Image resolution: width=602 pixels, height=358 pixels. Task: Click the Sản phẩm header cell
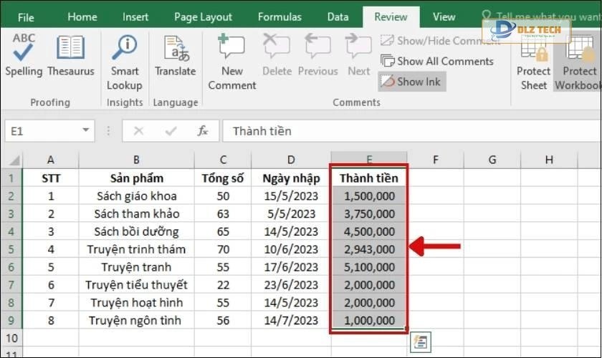(136, 178)
